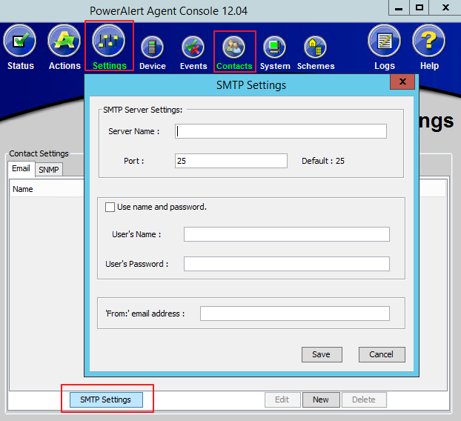
Task: Close the PowerAlert Agent Console window
Action: (445, 7)
